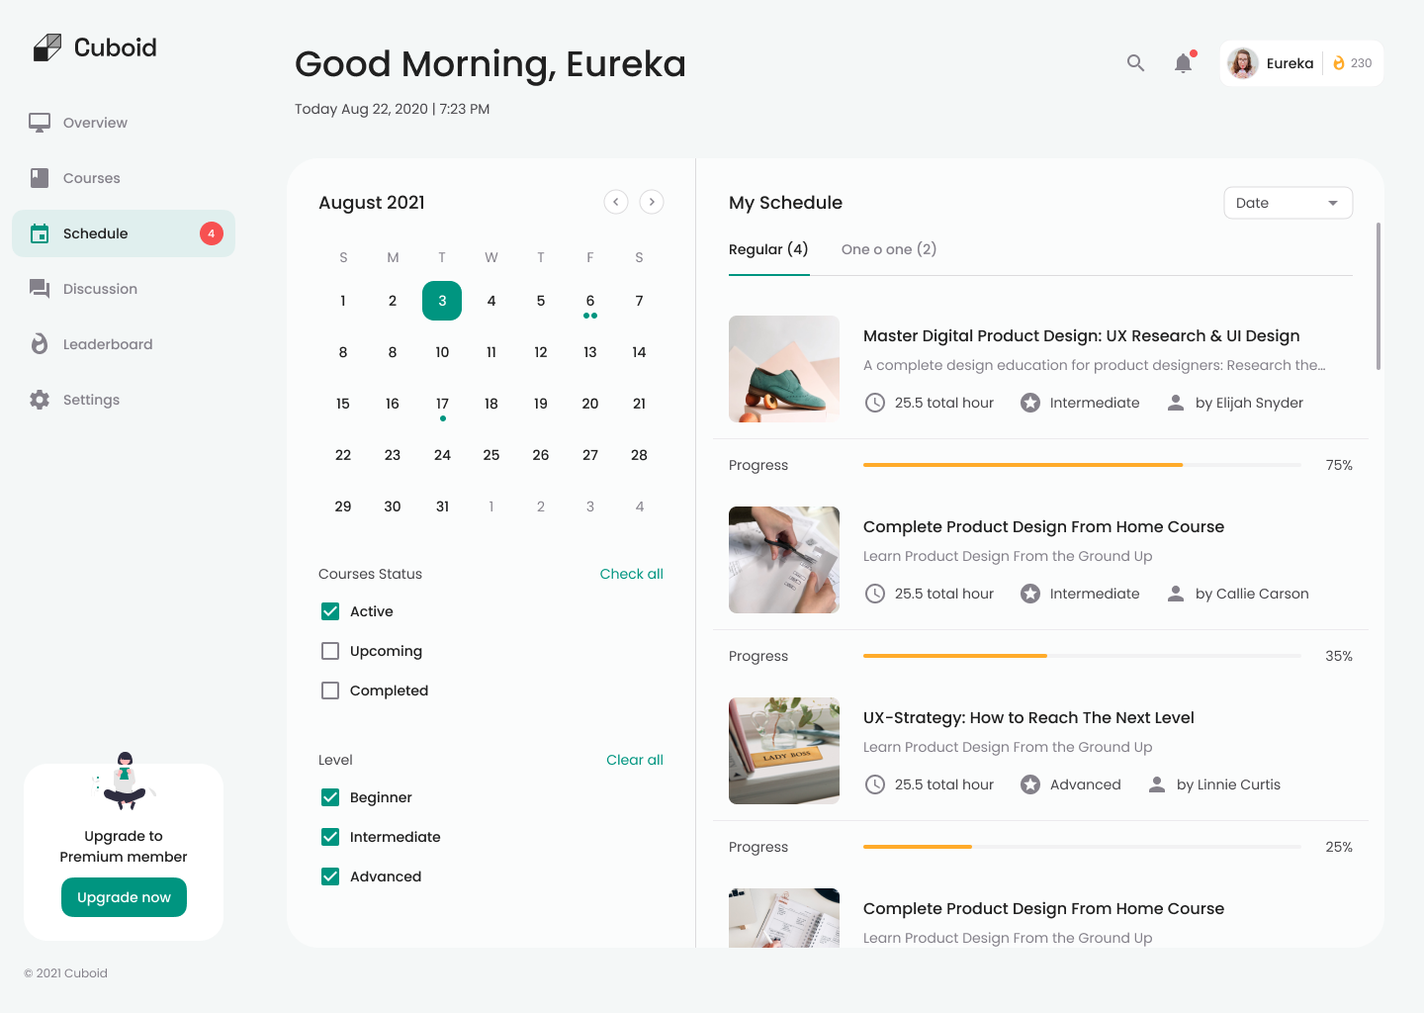Switch to the One o one tab
The width and height of the screenshot is (1424, 1013).
(888, 249)
